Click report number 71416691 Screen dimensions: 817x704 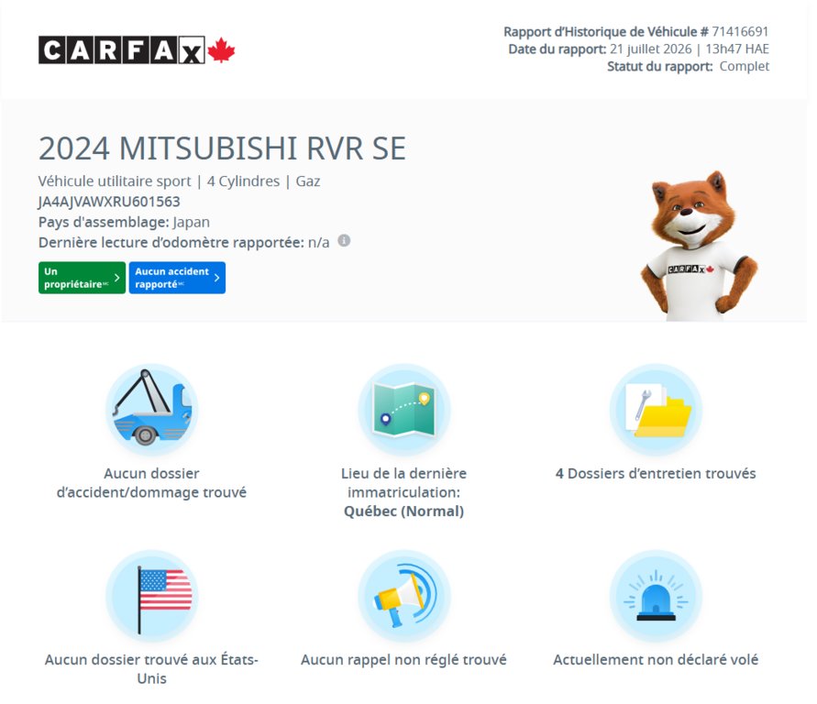pos(740,32)
